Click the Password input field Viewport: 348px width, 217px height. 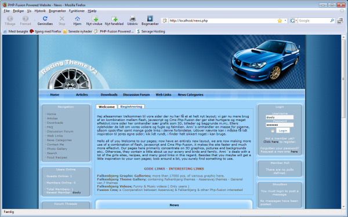click(x=280, y=125)
